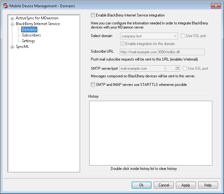
Task: Click 'Double click inside history list' hint text
Action: 144,169
